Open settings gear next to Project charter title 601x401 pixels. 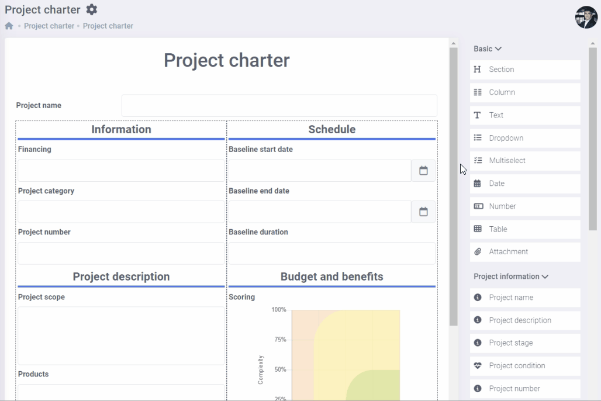click(92, 10)
